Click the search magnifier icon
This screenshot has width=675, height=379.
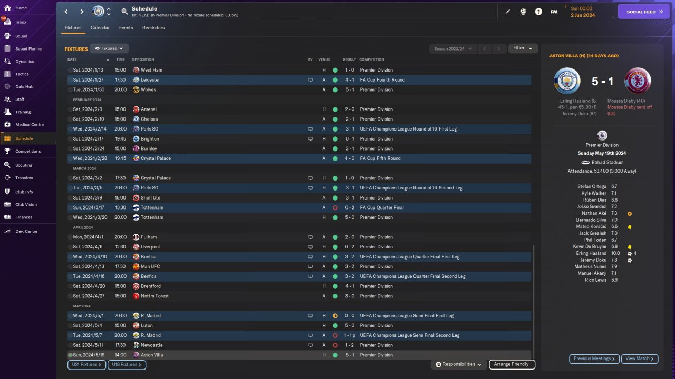click(124, 12)
